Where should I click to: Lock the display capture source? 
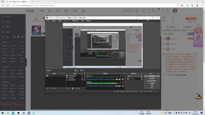tap(85, 80)
